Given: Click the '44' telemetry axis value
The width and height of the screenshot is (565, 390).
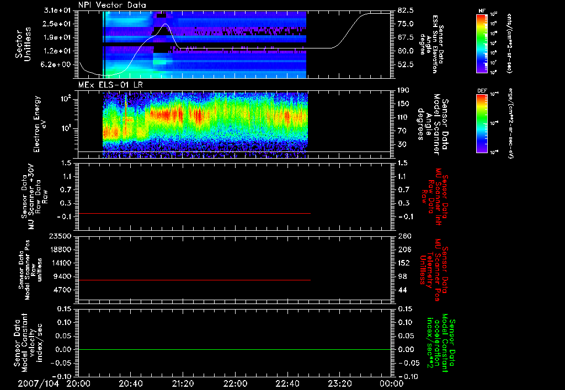Looking at the screenshot, I should click(x=402, y=290).
